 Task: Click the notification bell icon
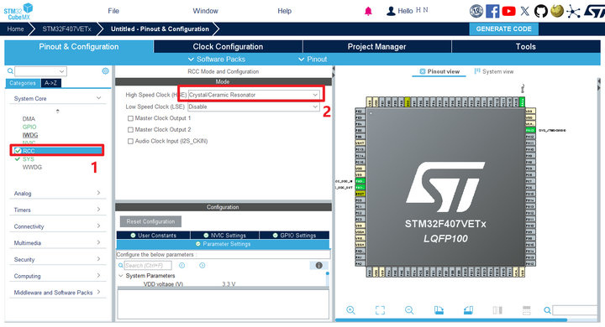click(x=368, y=11)
